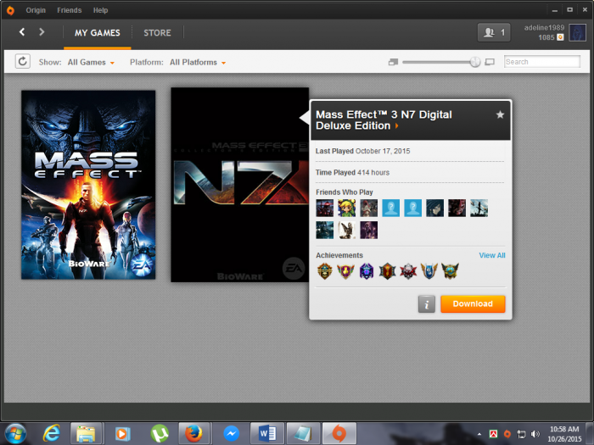594x445 pixels.
Task: Click the orange-red spiked achievement badge
Action: [387, 271]
